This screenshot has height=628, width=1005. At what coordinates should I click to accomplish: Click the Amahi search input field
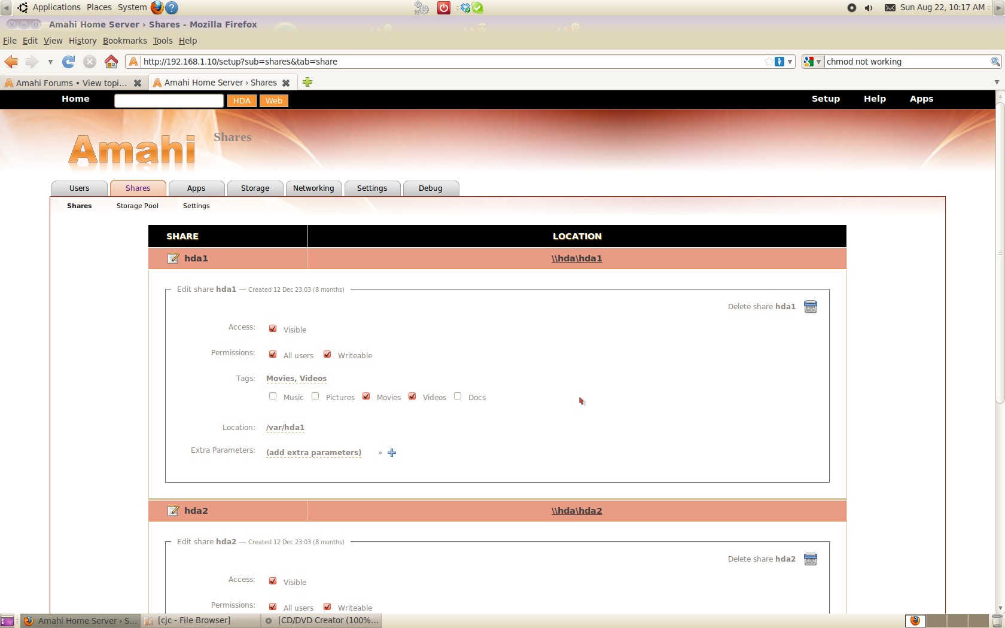pos(169,100)
